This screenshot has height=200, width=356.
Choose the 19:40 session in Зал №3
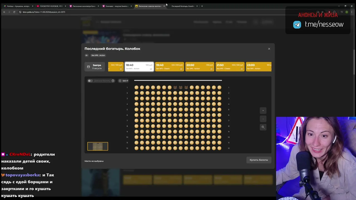tap(169, 67)
